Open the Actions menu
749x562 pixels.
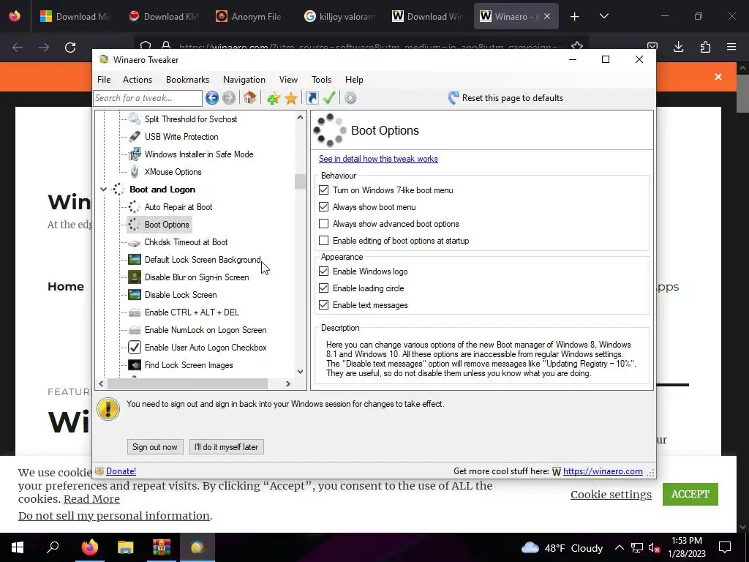point(138,80)
